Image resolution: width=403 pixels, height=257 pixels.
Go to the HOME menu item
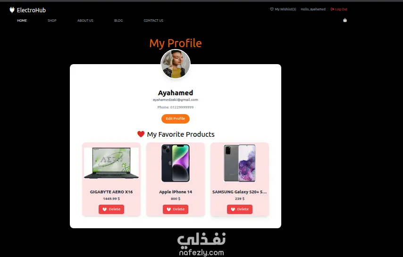[22, 21]
